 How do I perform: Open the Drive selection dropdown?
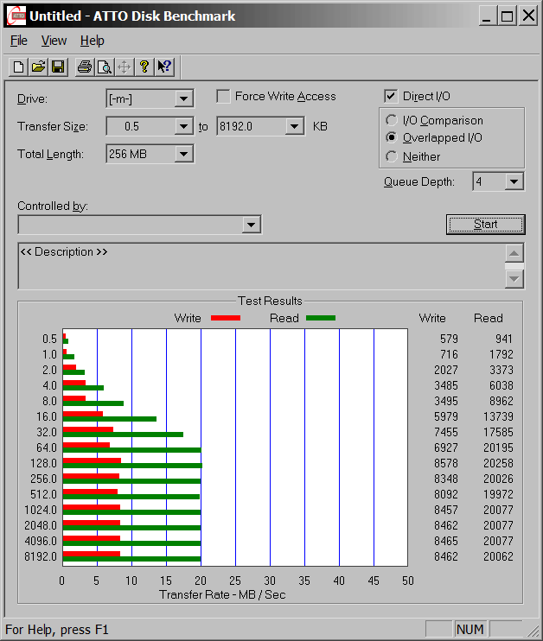point(183,99)
